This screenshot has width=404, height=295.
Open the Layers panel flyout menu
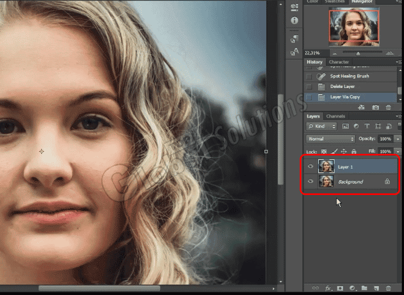point(399,116)
